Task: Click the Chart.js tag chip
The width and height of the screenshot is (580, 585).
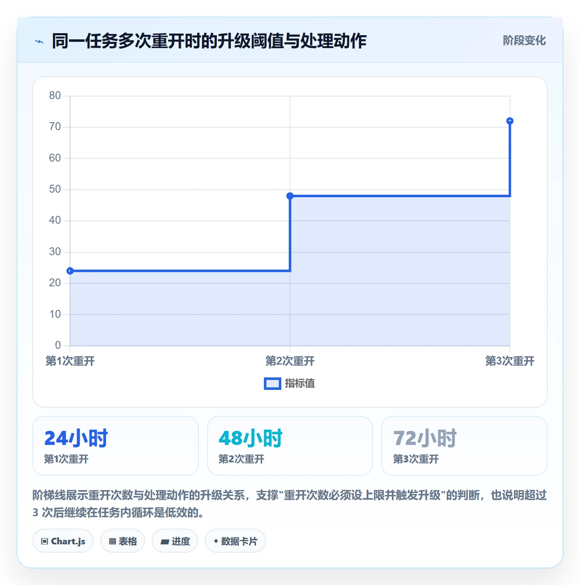Action: pos(63,541)
